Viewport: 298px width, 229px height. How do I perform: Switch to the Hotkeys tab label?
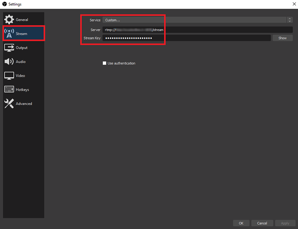(22, 90)
